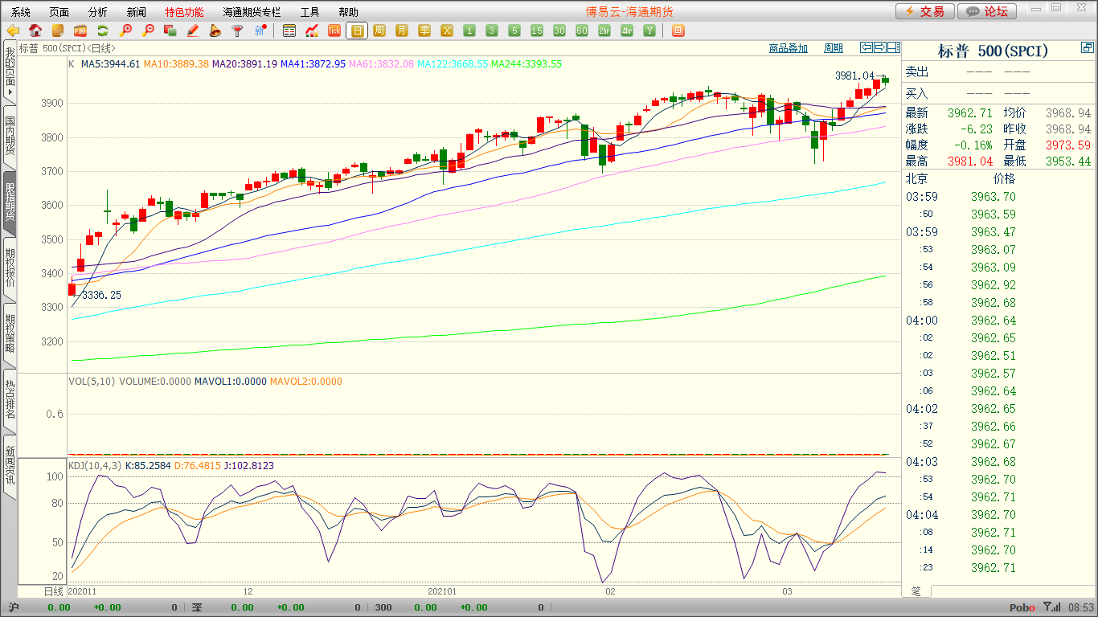Click the red grid layout icon
Viewport: 1098px width, 617px height.
[x=678, y=31]
